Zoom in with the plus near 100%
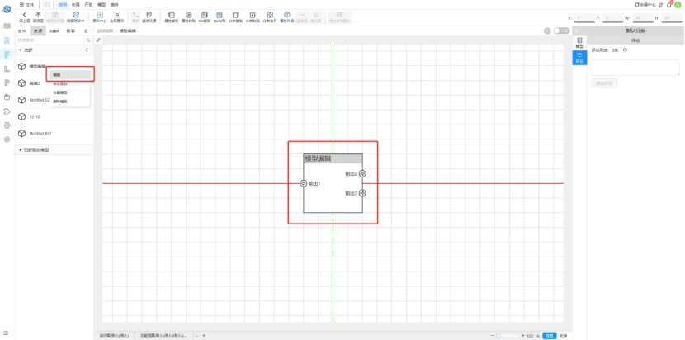 523,336
